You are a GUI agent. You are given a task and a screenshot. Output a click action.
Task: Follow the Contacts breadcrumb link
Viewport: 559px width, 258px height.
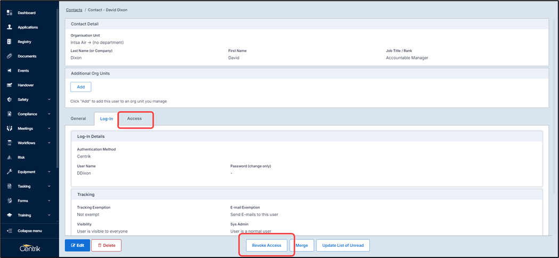[x=74, y=10]
